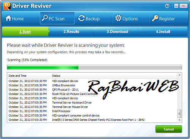Select the Terminal Server Mouse Driver row
Viewport: 190px width, 139px height.
pos(92,107)
